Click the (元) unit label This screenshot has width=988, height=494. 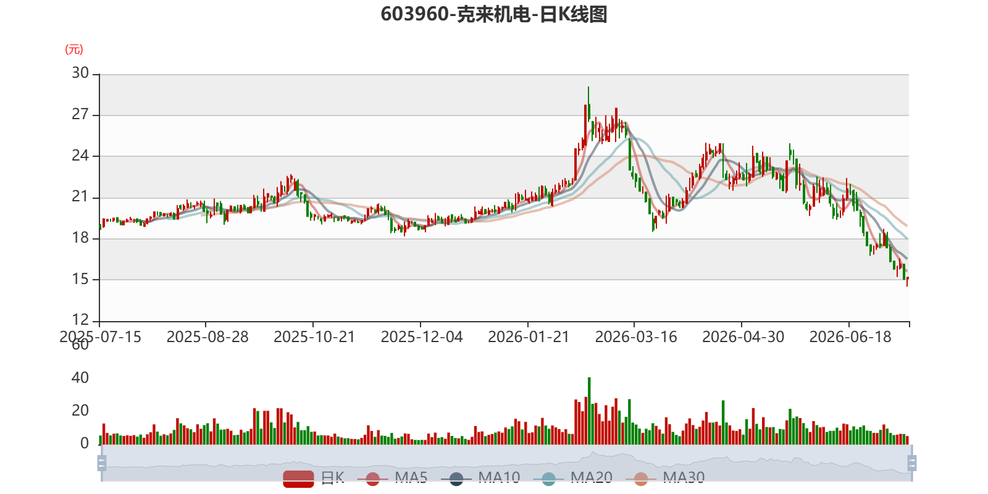pyautogui.click(x=74, y=49)
